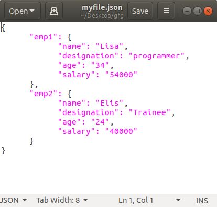Click the "40000" salary value
Image resolution: width=217 pixels, height=207 pixels.
pyautogui.click(x=121, y=131)
